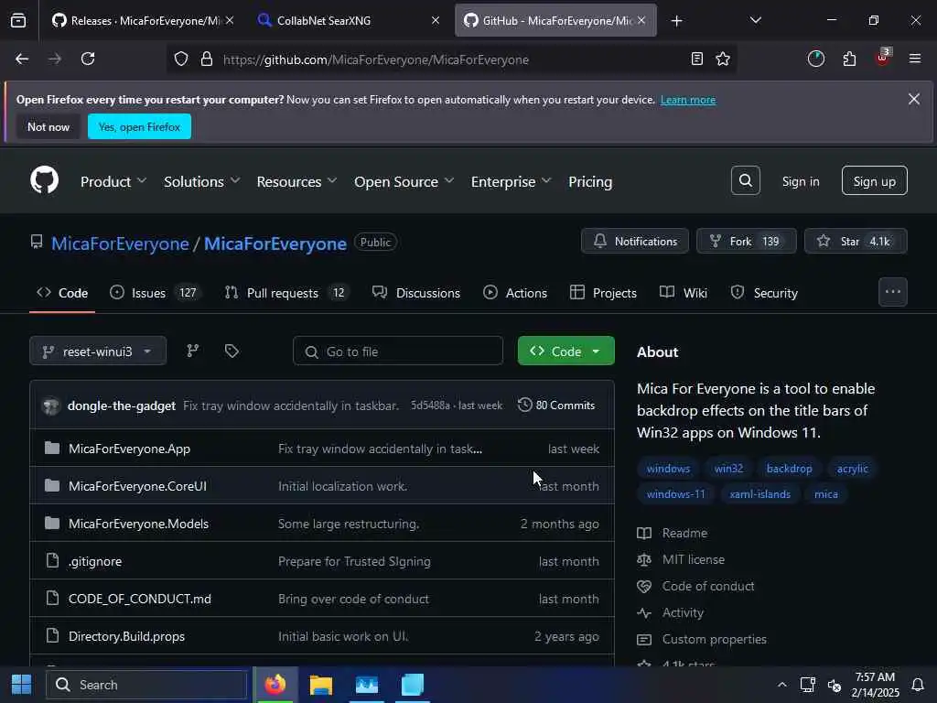Click Firefox icon in taskbar
Image resolution: width=937 pixels, height=703 pixels.
click(x=275, y=685)
